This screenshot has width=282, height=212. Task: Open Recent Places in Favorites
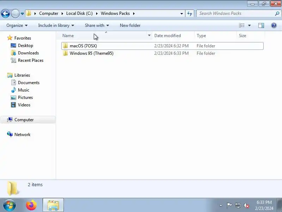click(31, 60)
